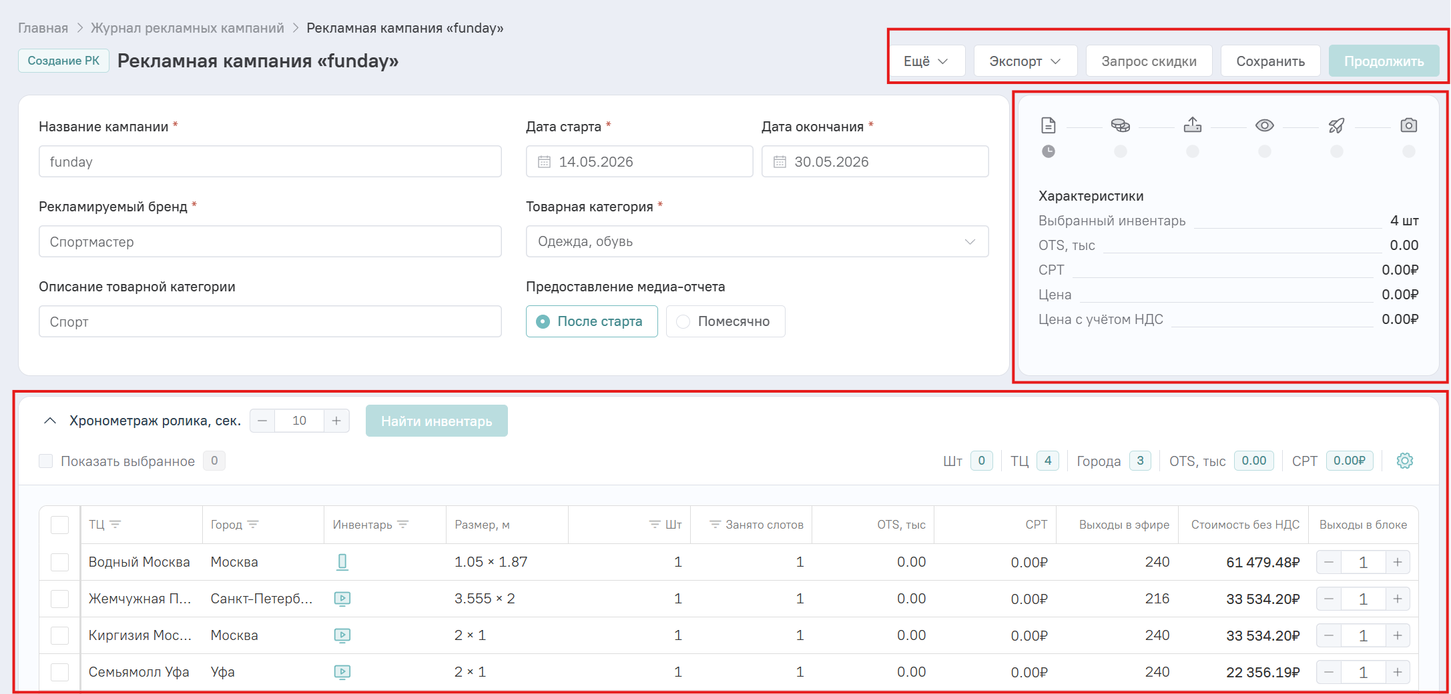Collapse the Хронометраж ролика section chevron
Viewport: 1451px width, 694px height.
(x=50, y=421)
